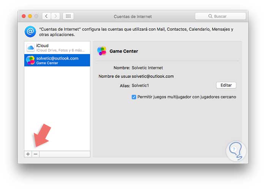This screenshot has width=266, height=189.
Task: Click the Solvetic Internet name value
Action: [147, 68]
